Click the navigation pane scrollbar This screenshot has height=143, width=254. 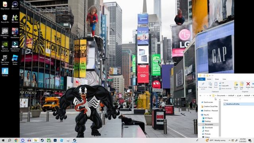(219, 118)
